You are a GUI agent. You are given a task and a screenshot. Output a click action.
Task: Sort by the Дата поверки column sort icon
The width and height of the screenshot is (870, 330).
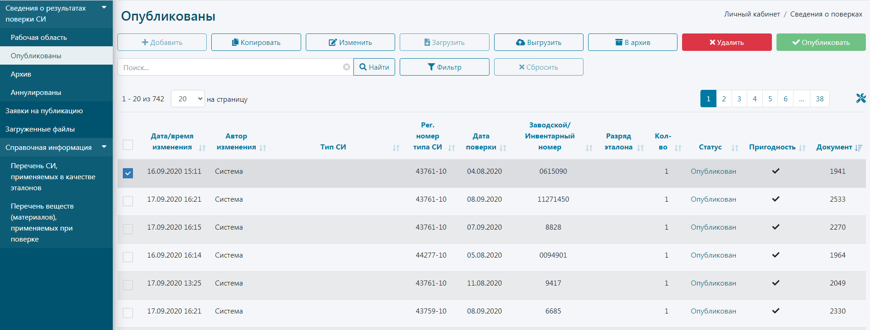[503, 148]
